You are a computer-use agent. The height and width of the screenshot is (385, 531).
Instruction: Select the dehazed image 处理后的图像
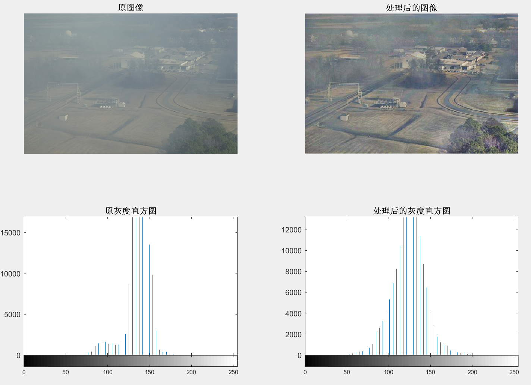coord(412,84)
